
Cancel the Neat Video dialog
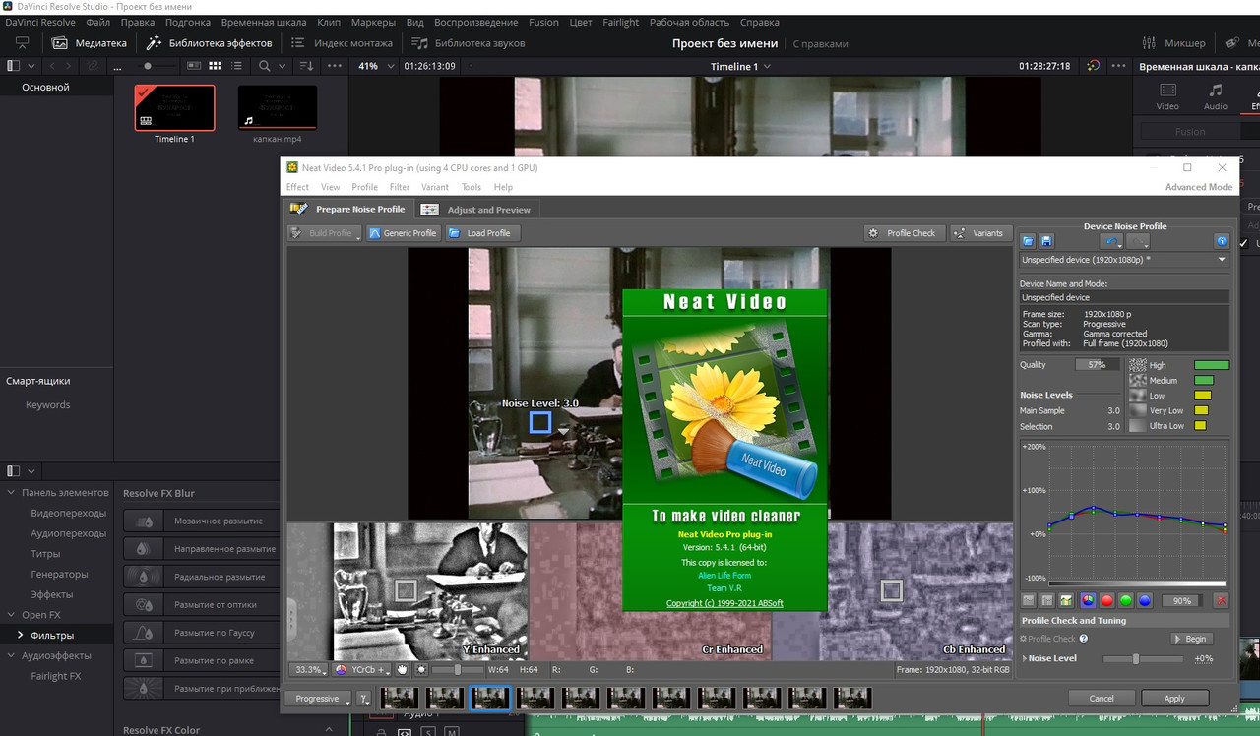coord(1102,699)
